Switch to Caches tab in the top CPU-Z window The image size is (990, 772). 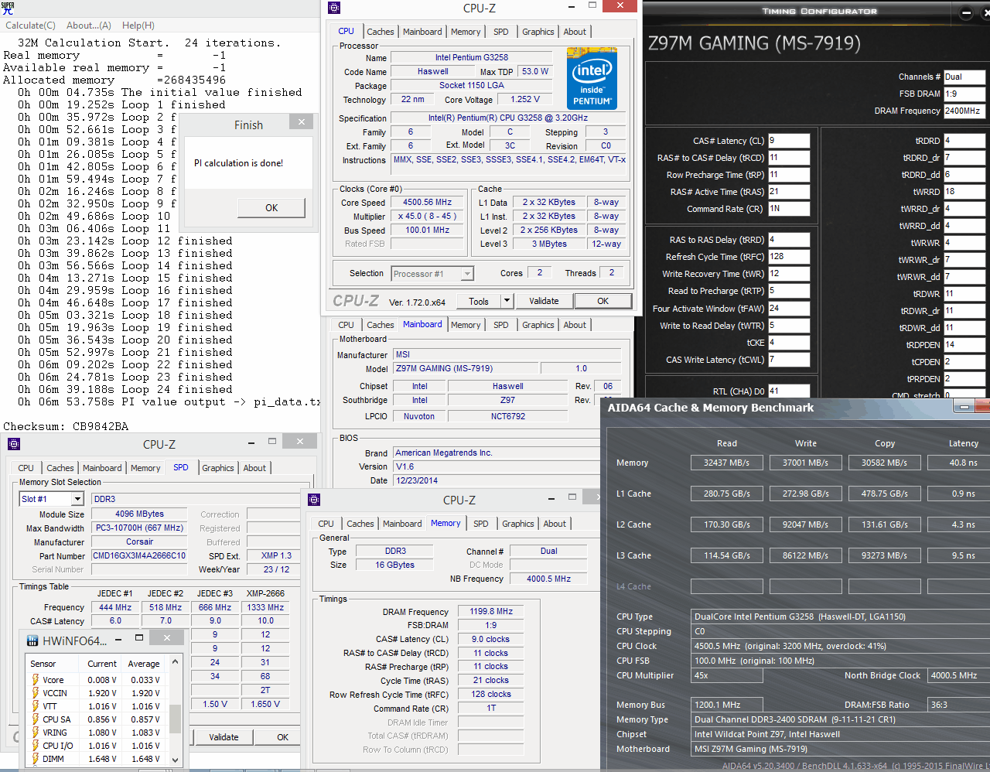[381, 32]
